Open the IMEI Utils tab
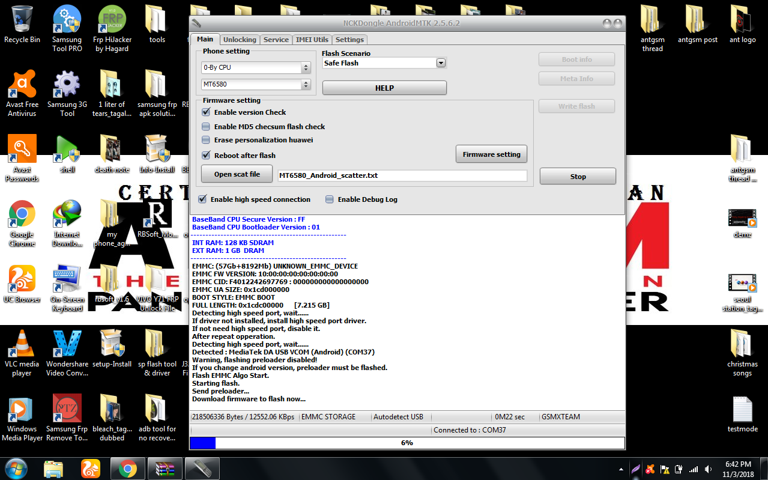The width and height of the screenshot is (768, 480). coord(312,40)
